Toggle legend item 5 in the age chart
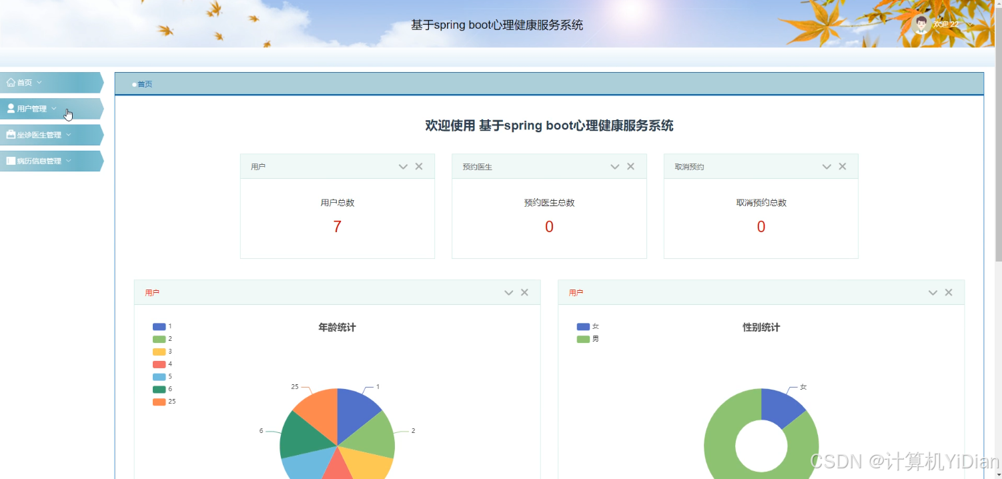Screen dimensions: 1002x479 click(x=162, y=376)
